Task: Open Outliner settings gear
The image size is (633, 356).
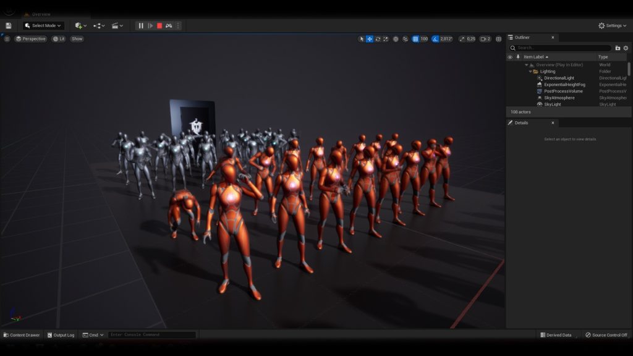Action: (x=626, y=48)
